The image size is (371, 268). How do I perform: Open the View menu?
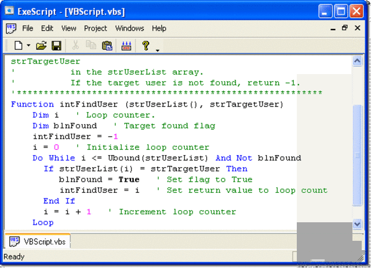click(x=68, y=28)
